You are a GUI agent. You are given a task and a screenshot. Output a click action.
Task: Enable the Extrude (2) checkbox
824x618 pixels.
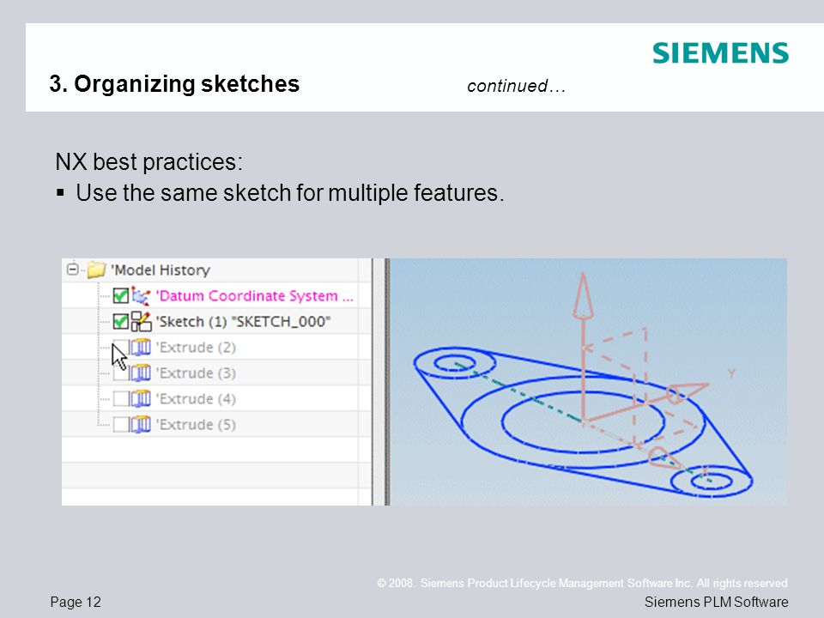click(121, 348)
